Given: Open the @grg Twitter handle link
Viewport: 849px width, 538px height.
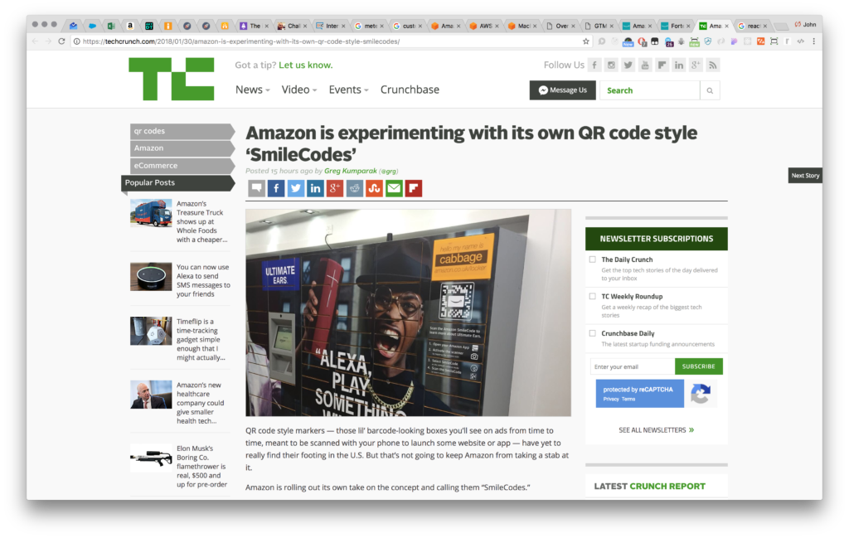Looking at the screenshot, I should (388, 171).
